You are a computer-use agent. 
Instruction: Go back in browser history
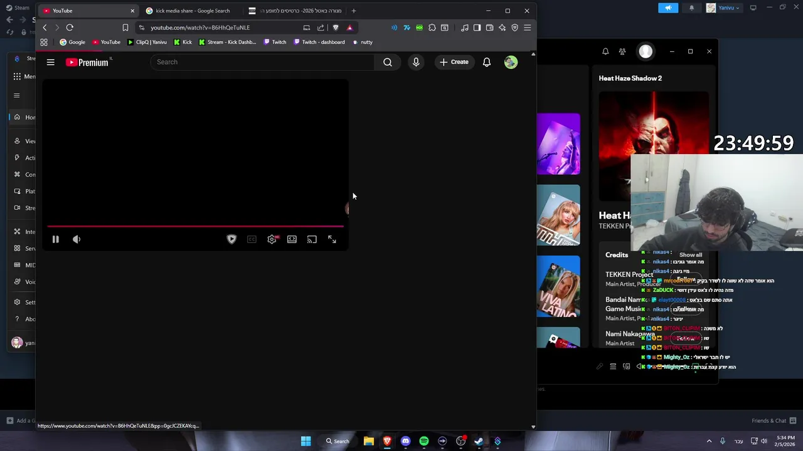coord(45,28)
